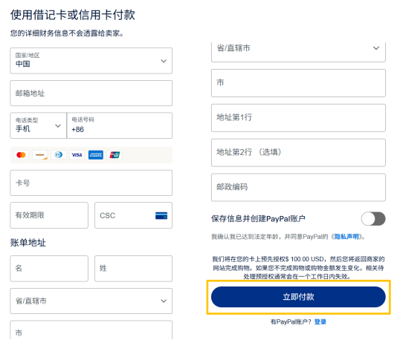
Task: Focus the 名 first name field
Action: pos(49,269)
